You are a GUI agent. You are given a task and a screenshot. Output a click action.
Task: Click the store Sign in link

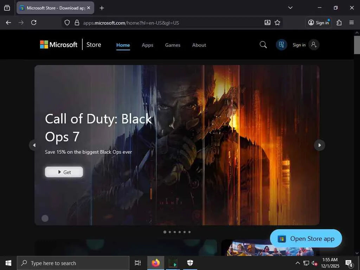coord(299,45)
